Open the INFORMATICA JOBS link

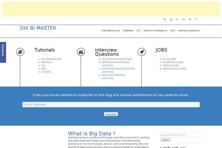coord(173,62)
